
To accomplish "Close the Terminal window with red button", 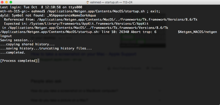I will (2, 2).
